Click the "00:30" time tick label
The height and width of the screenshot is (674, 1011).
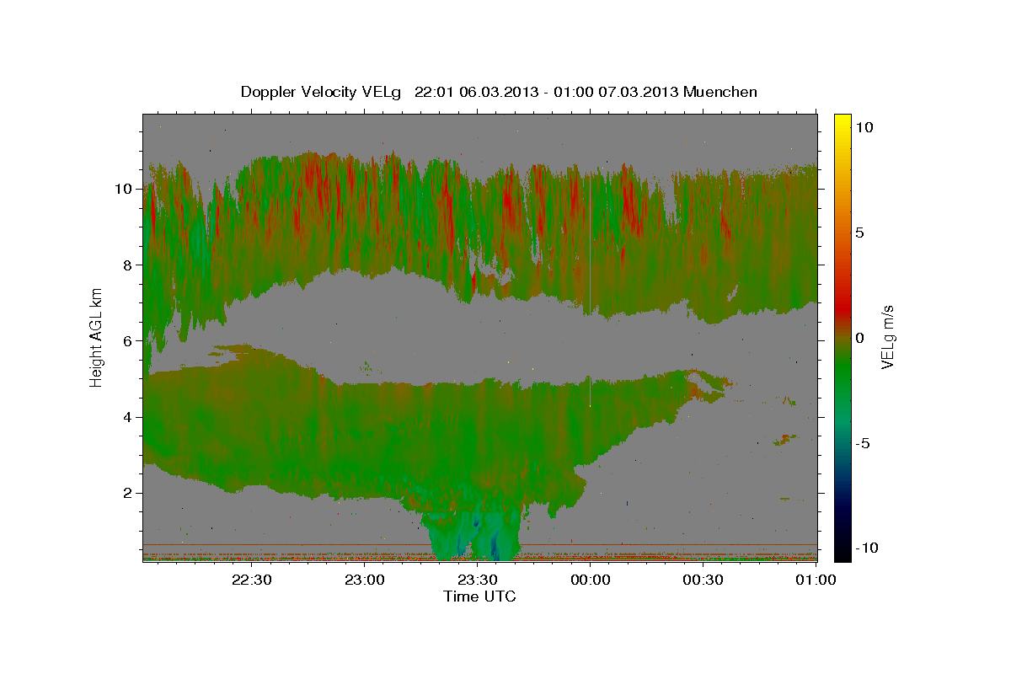click(703, 580)
